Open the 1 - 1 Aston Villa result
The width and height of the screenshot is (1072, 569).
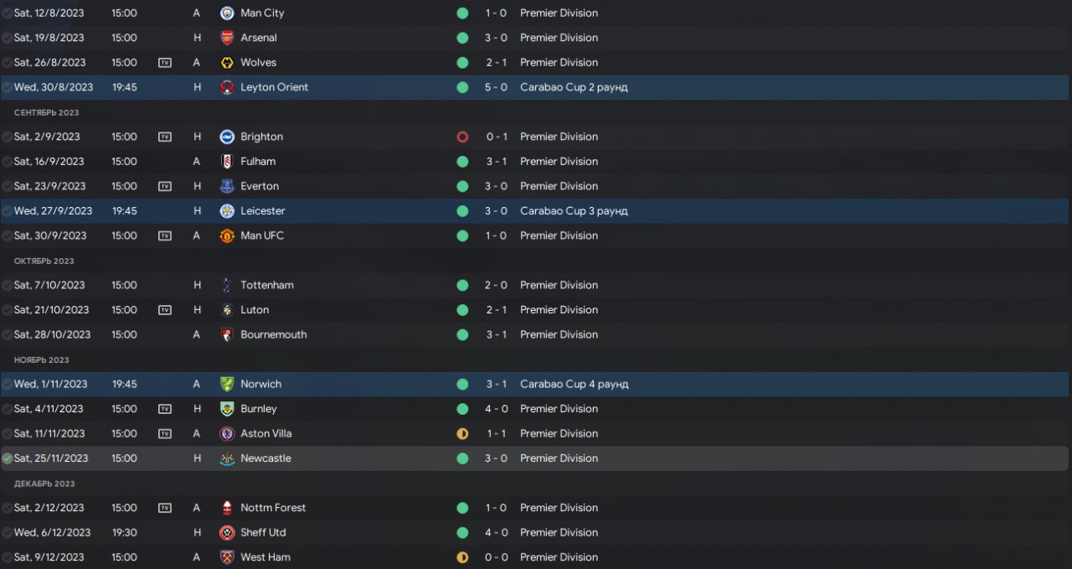click(x=496, y=433)
